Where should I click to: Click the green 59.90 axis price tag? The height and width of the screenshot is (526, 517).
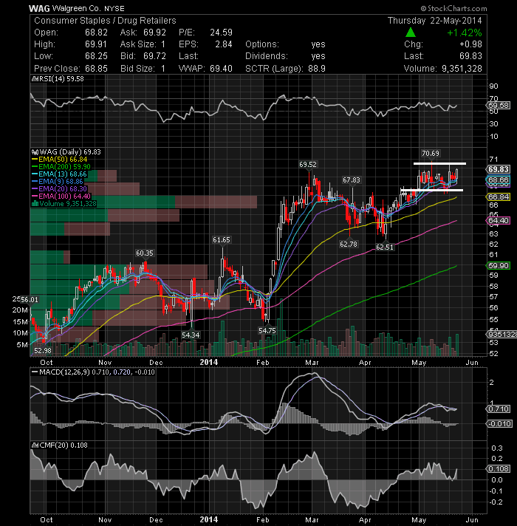499,266
